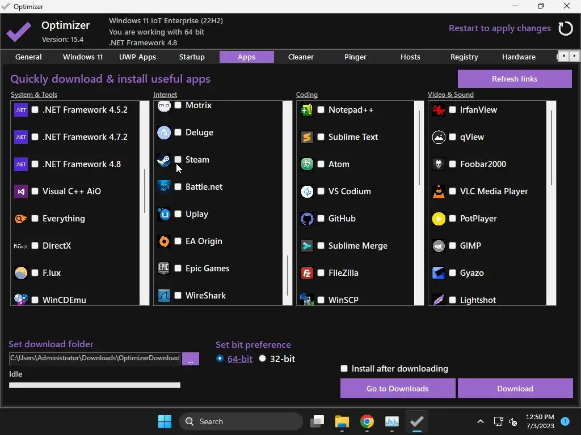Open File Explorer from the taskbar
Viewport: 581px width, 435px height.
click(342, 421)
